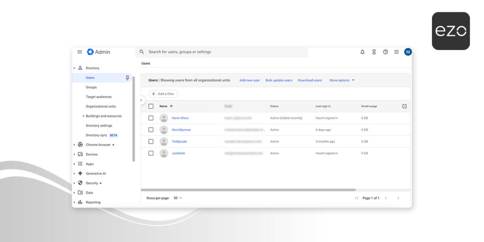Open the Google apps grid icon
Image resolution: width=484 pixels, height=242 pixels.
[397, 52]
